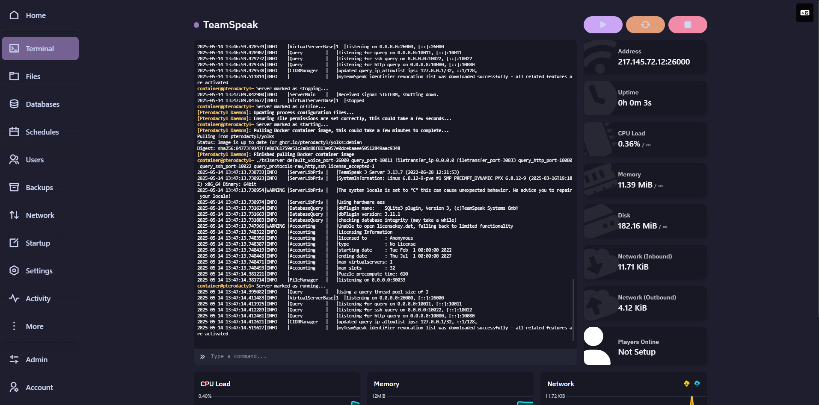Click the command prompt chevron icon

(202, 356)
